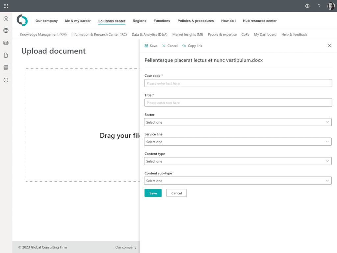Click the Copy link icon in the panel toolbar

click(x=192, y=46)
